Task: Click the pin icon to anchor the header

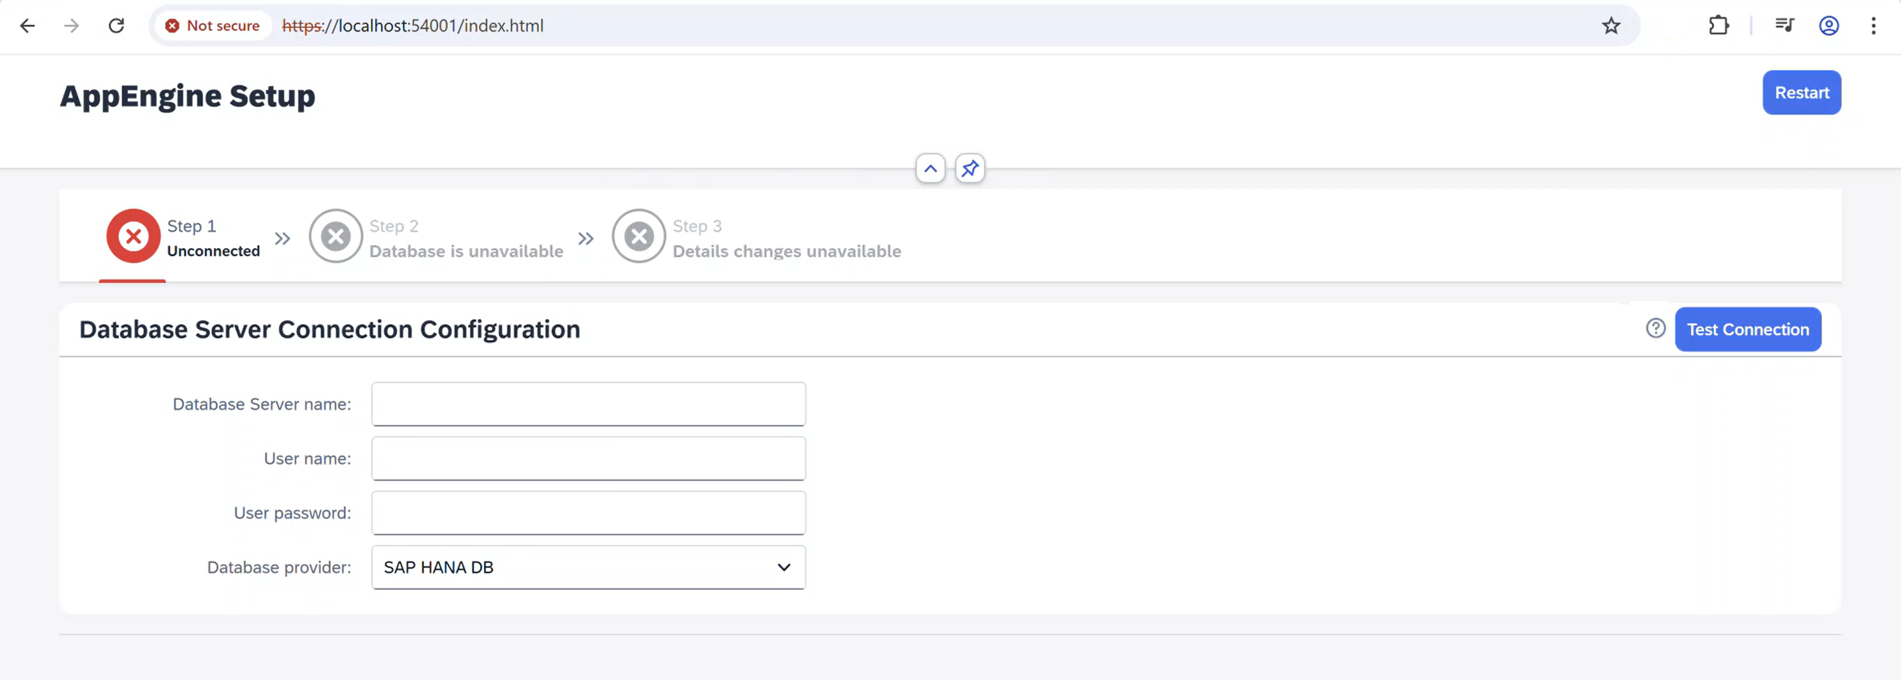Action: [x=970, y=168]
